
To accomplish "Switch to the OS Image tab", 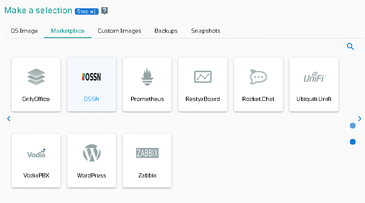I will (x=24, y=31).
